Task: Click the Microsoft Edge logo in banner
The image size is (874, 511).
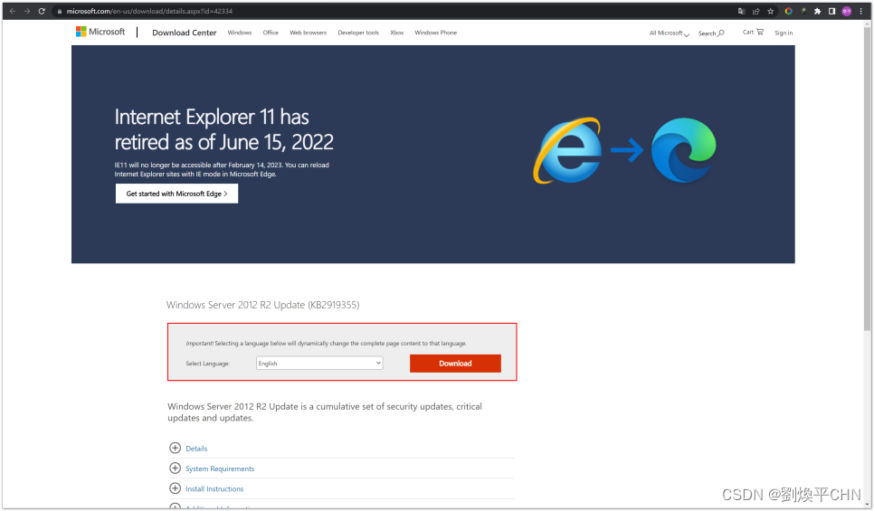Action: click(x=684, y=150)
